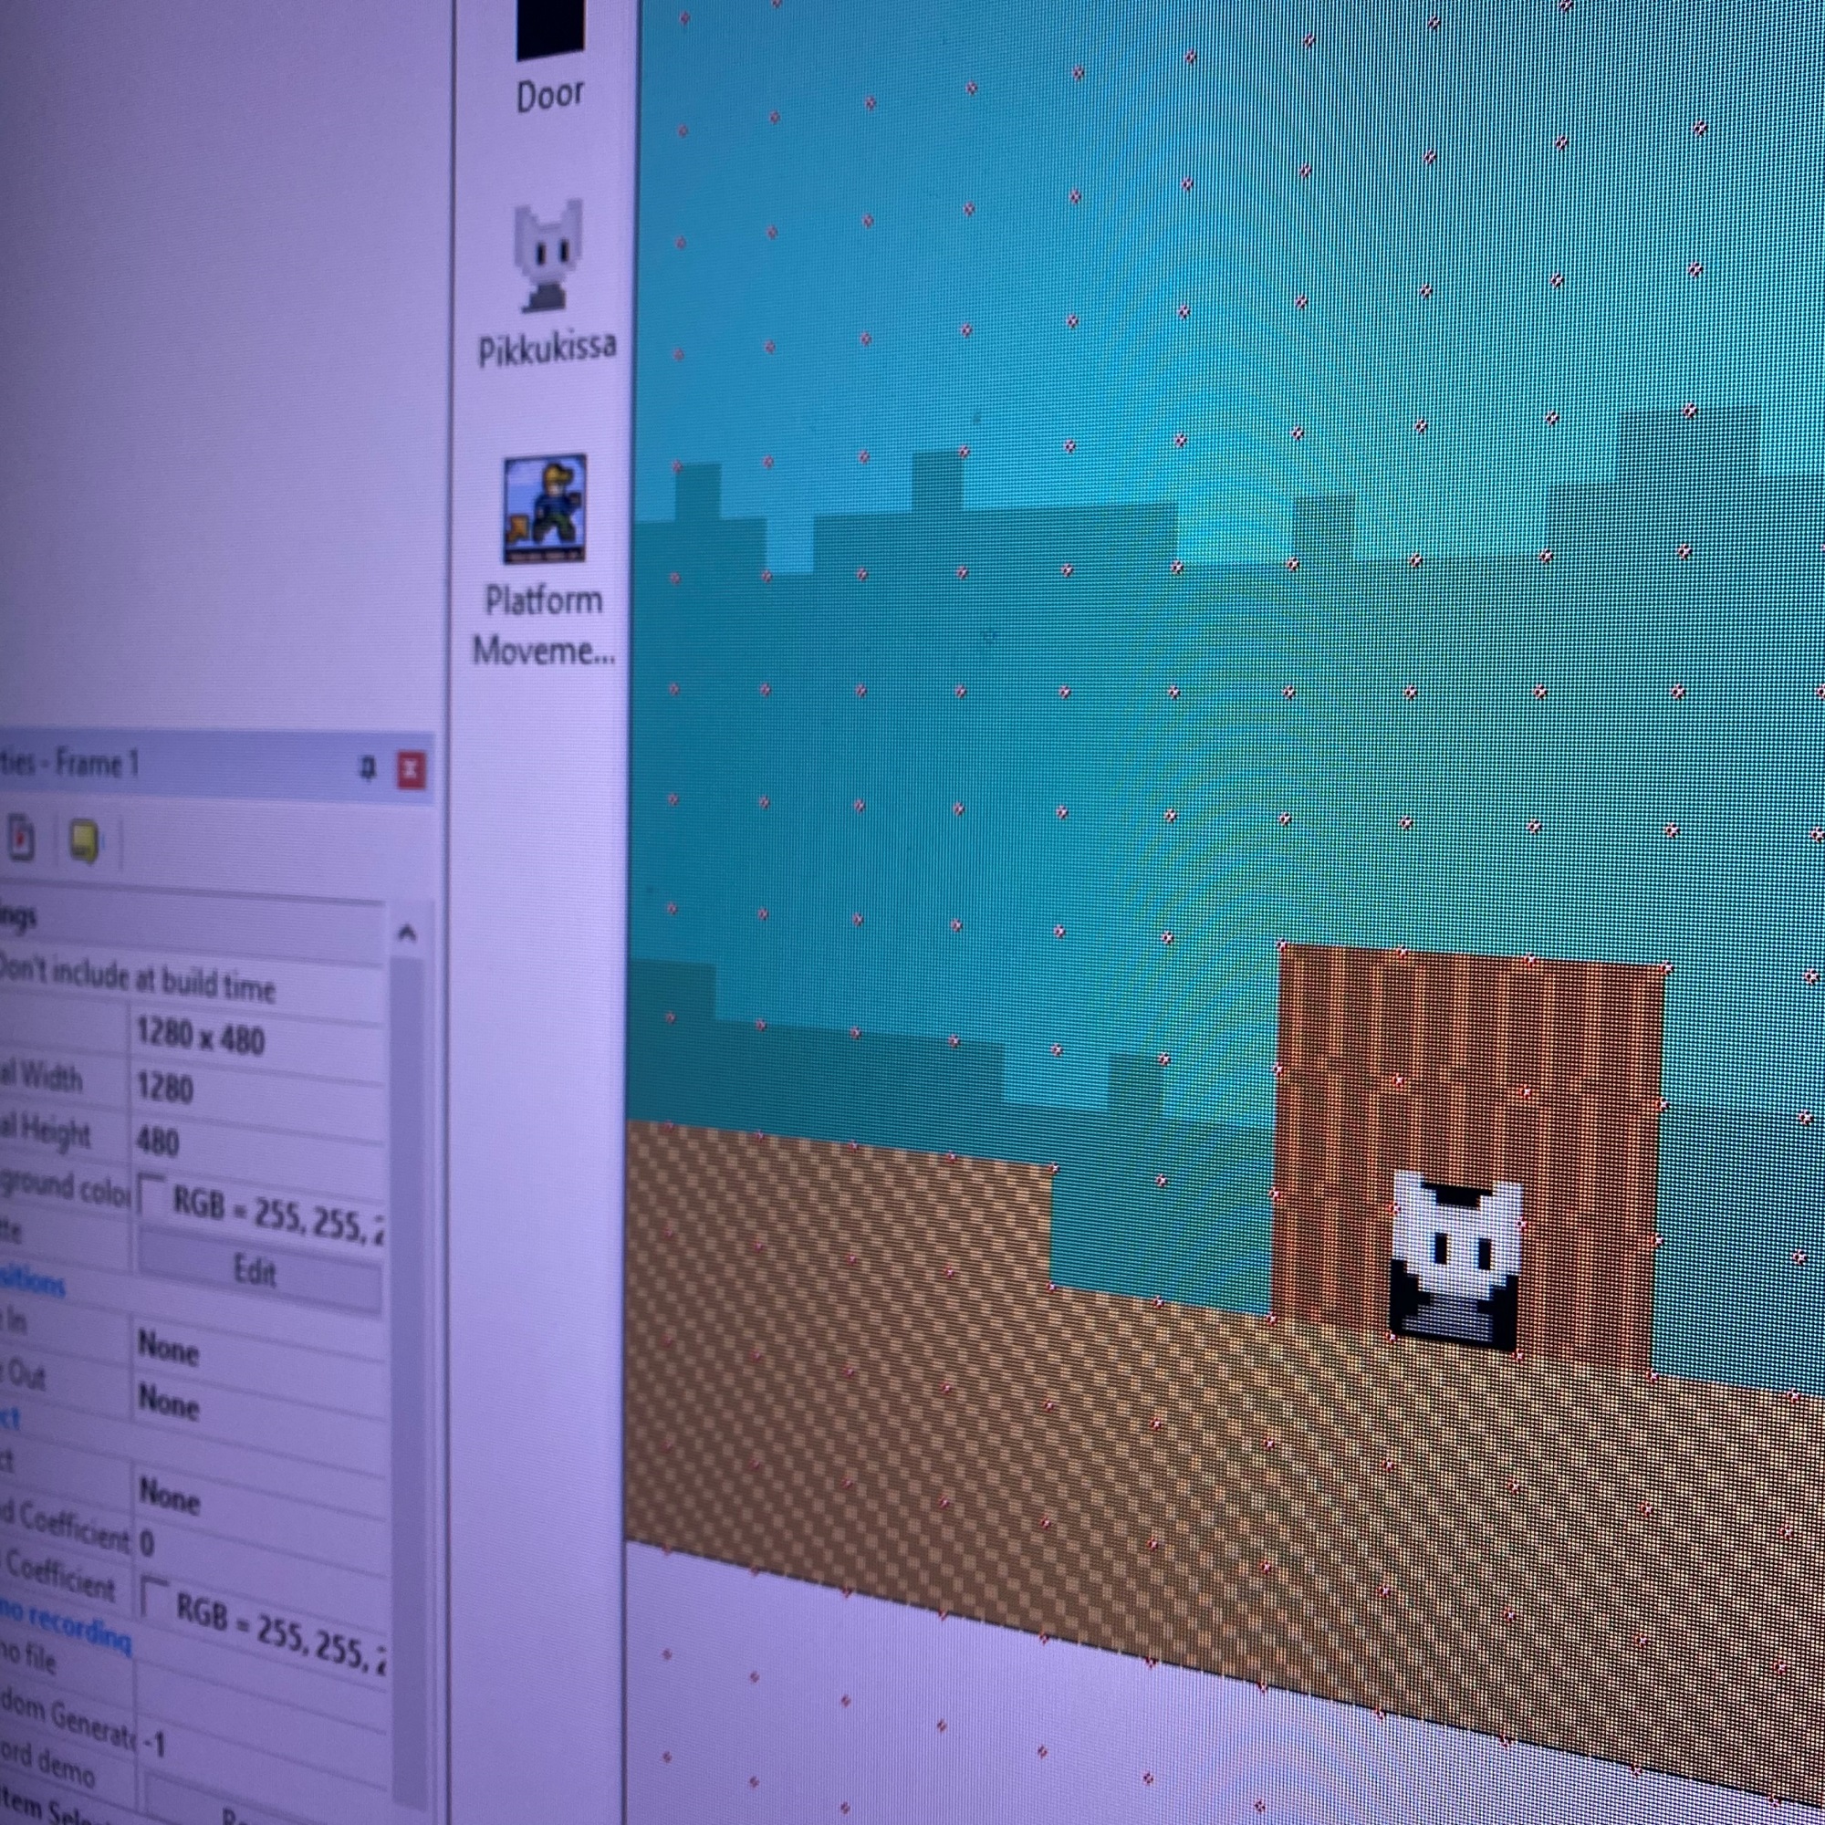Open the runtime options properties tab icon

click(21, 839)
